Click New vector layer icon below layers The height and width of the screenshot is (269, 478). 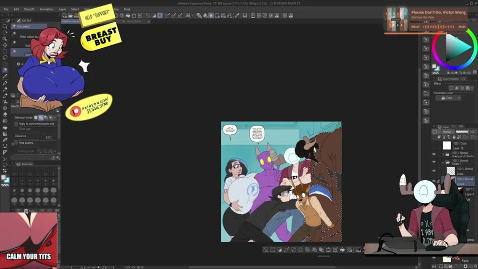445,266
